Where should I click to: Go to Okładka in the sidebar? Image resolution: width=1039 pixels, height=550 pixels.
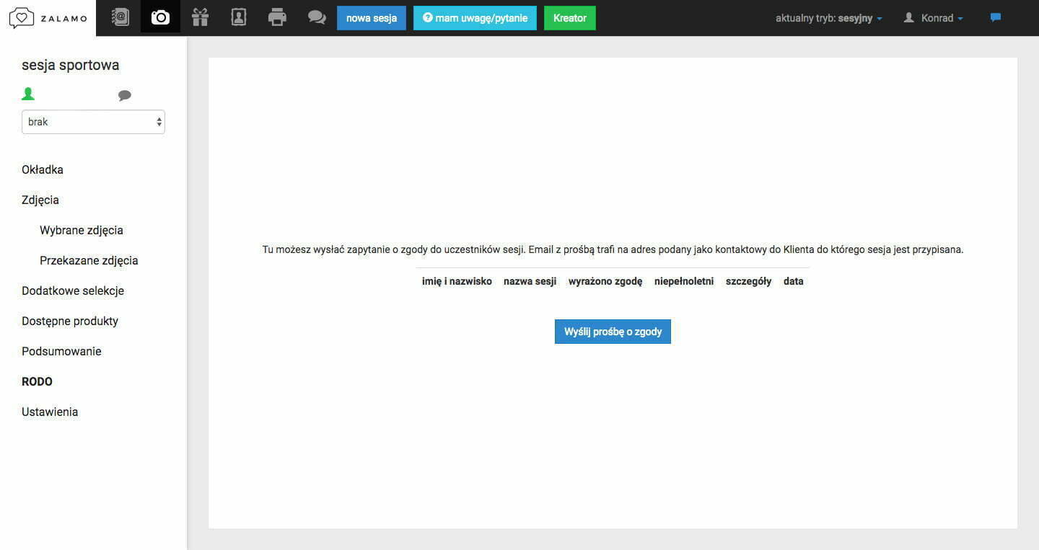(x=43, y=169)
